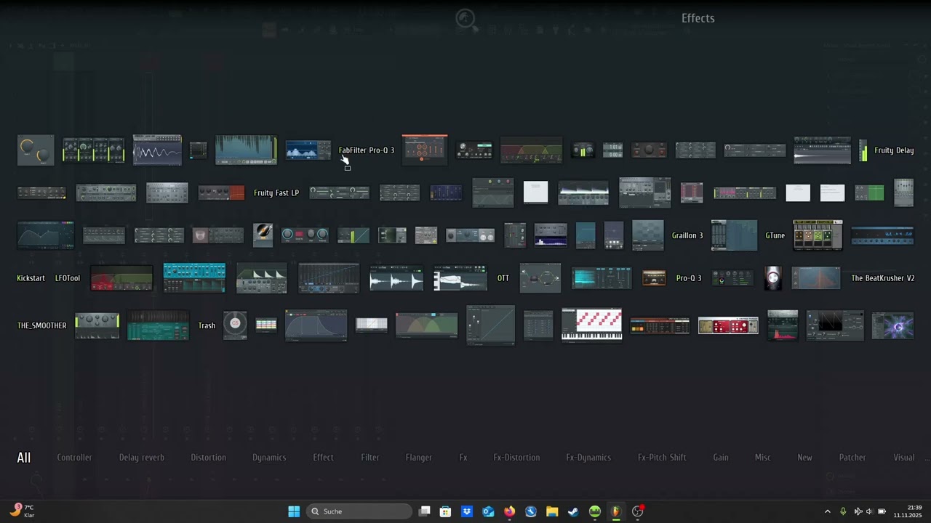931x523 pixels.
Task: Select the orange-knob thumbnail with orange top bar
Action: point(425,150)
